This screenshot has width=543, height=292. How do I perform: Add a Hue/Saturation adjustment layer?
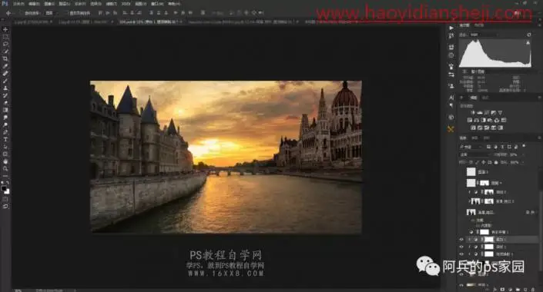[x=470, y=120]
